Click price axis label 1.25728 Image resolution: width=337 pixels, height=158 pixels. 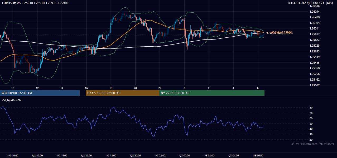tap(314, 46)
